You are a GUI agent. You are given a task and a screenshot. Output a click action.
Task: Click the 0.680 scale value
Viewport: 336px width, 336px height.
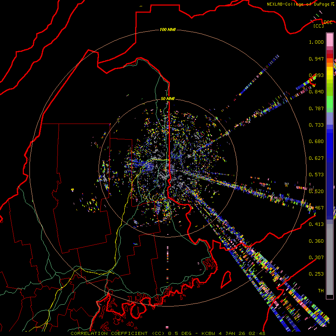pyautogui.click(x=316, y=141)
